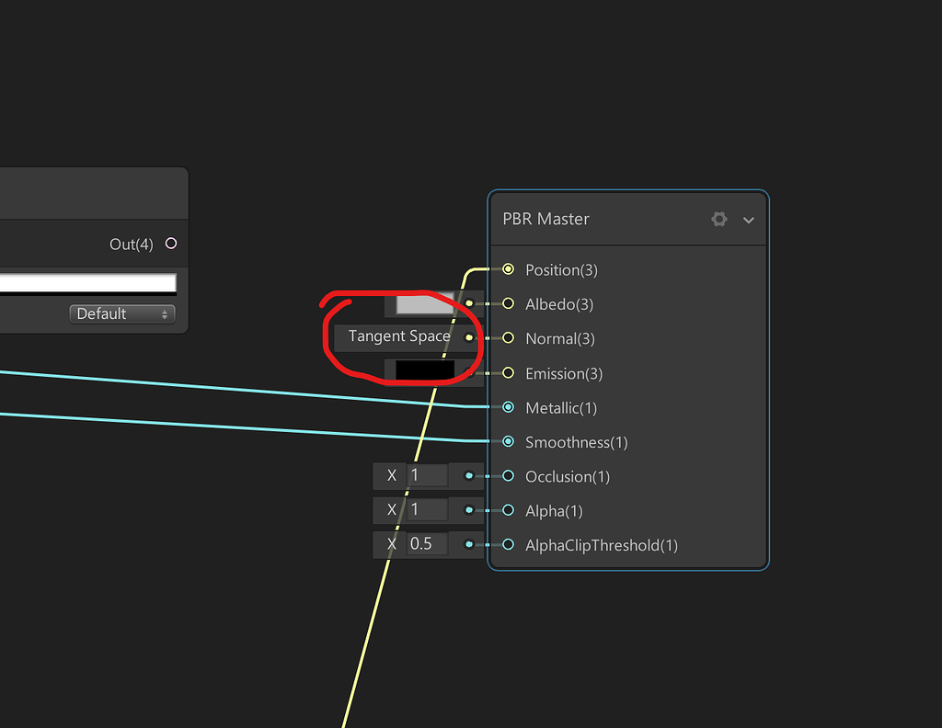Viewport: 942px width, 728px height.
Task: Click the PBR Master node title bar
Action: [x=589, y=219]
